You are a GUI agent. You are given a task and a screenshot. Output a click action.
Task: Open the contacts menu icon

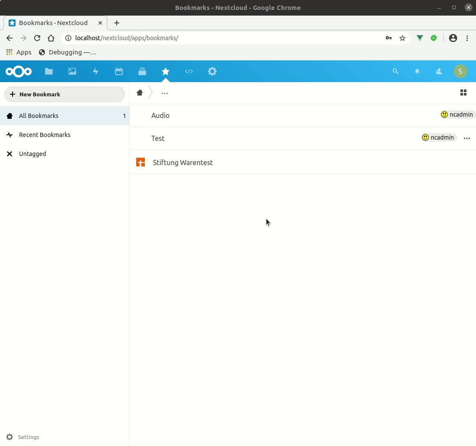[439, 71]
